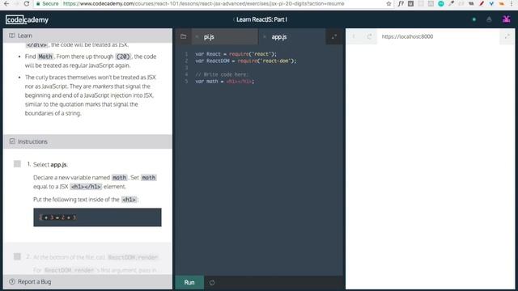Open the eyedropper color picker extension
This screenshot has width=518, height=291.
(x=452, y=3)
